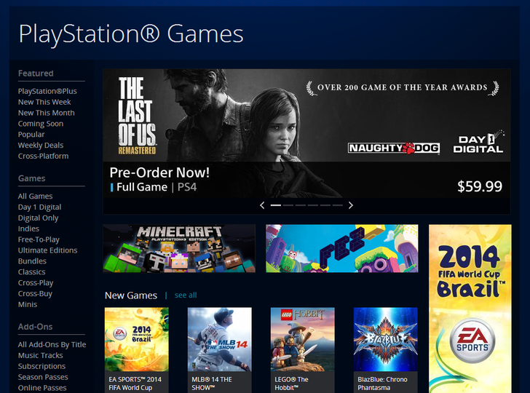The height and width of the screenshot is (393, 530).
Task: Open the 2014 FIFA World Cup Brazil side banner
Action: coord(470,309)
